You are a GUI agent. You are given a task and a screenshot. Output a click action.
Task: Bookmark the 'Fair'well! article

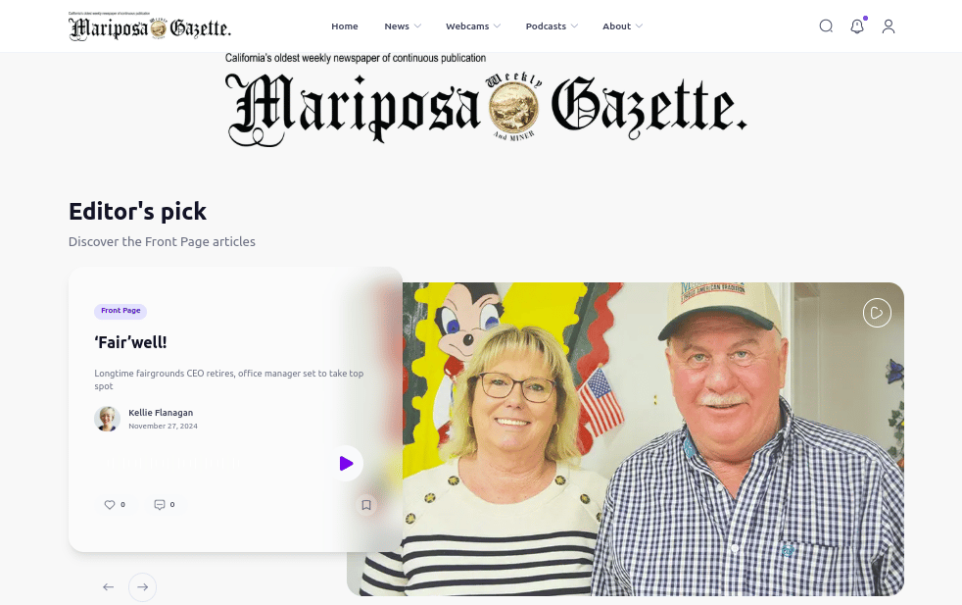coord(366,505)
